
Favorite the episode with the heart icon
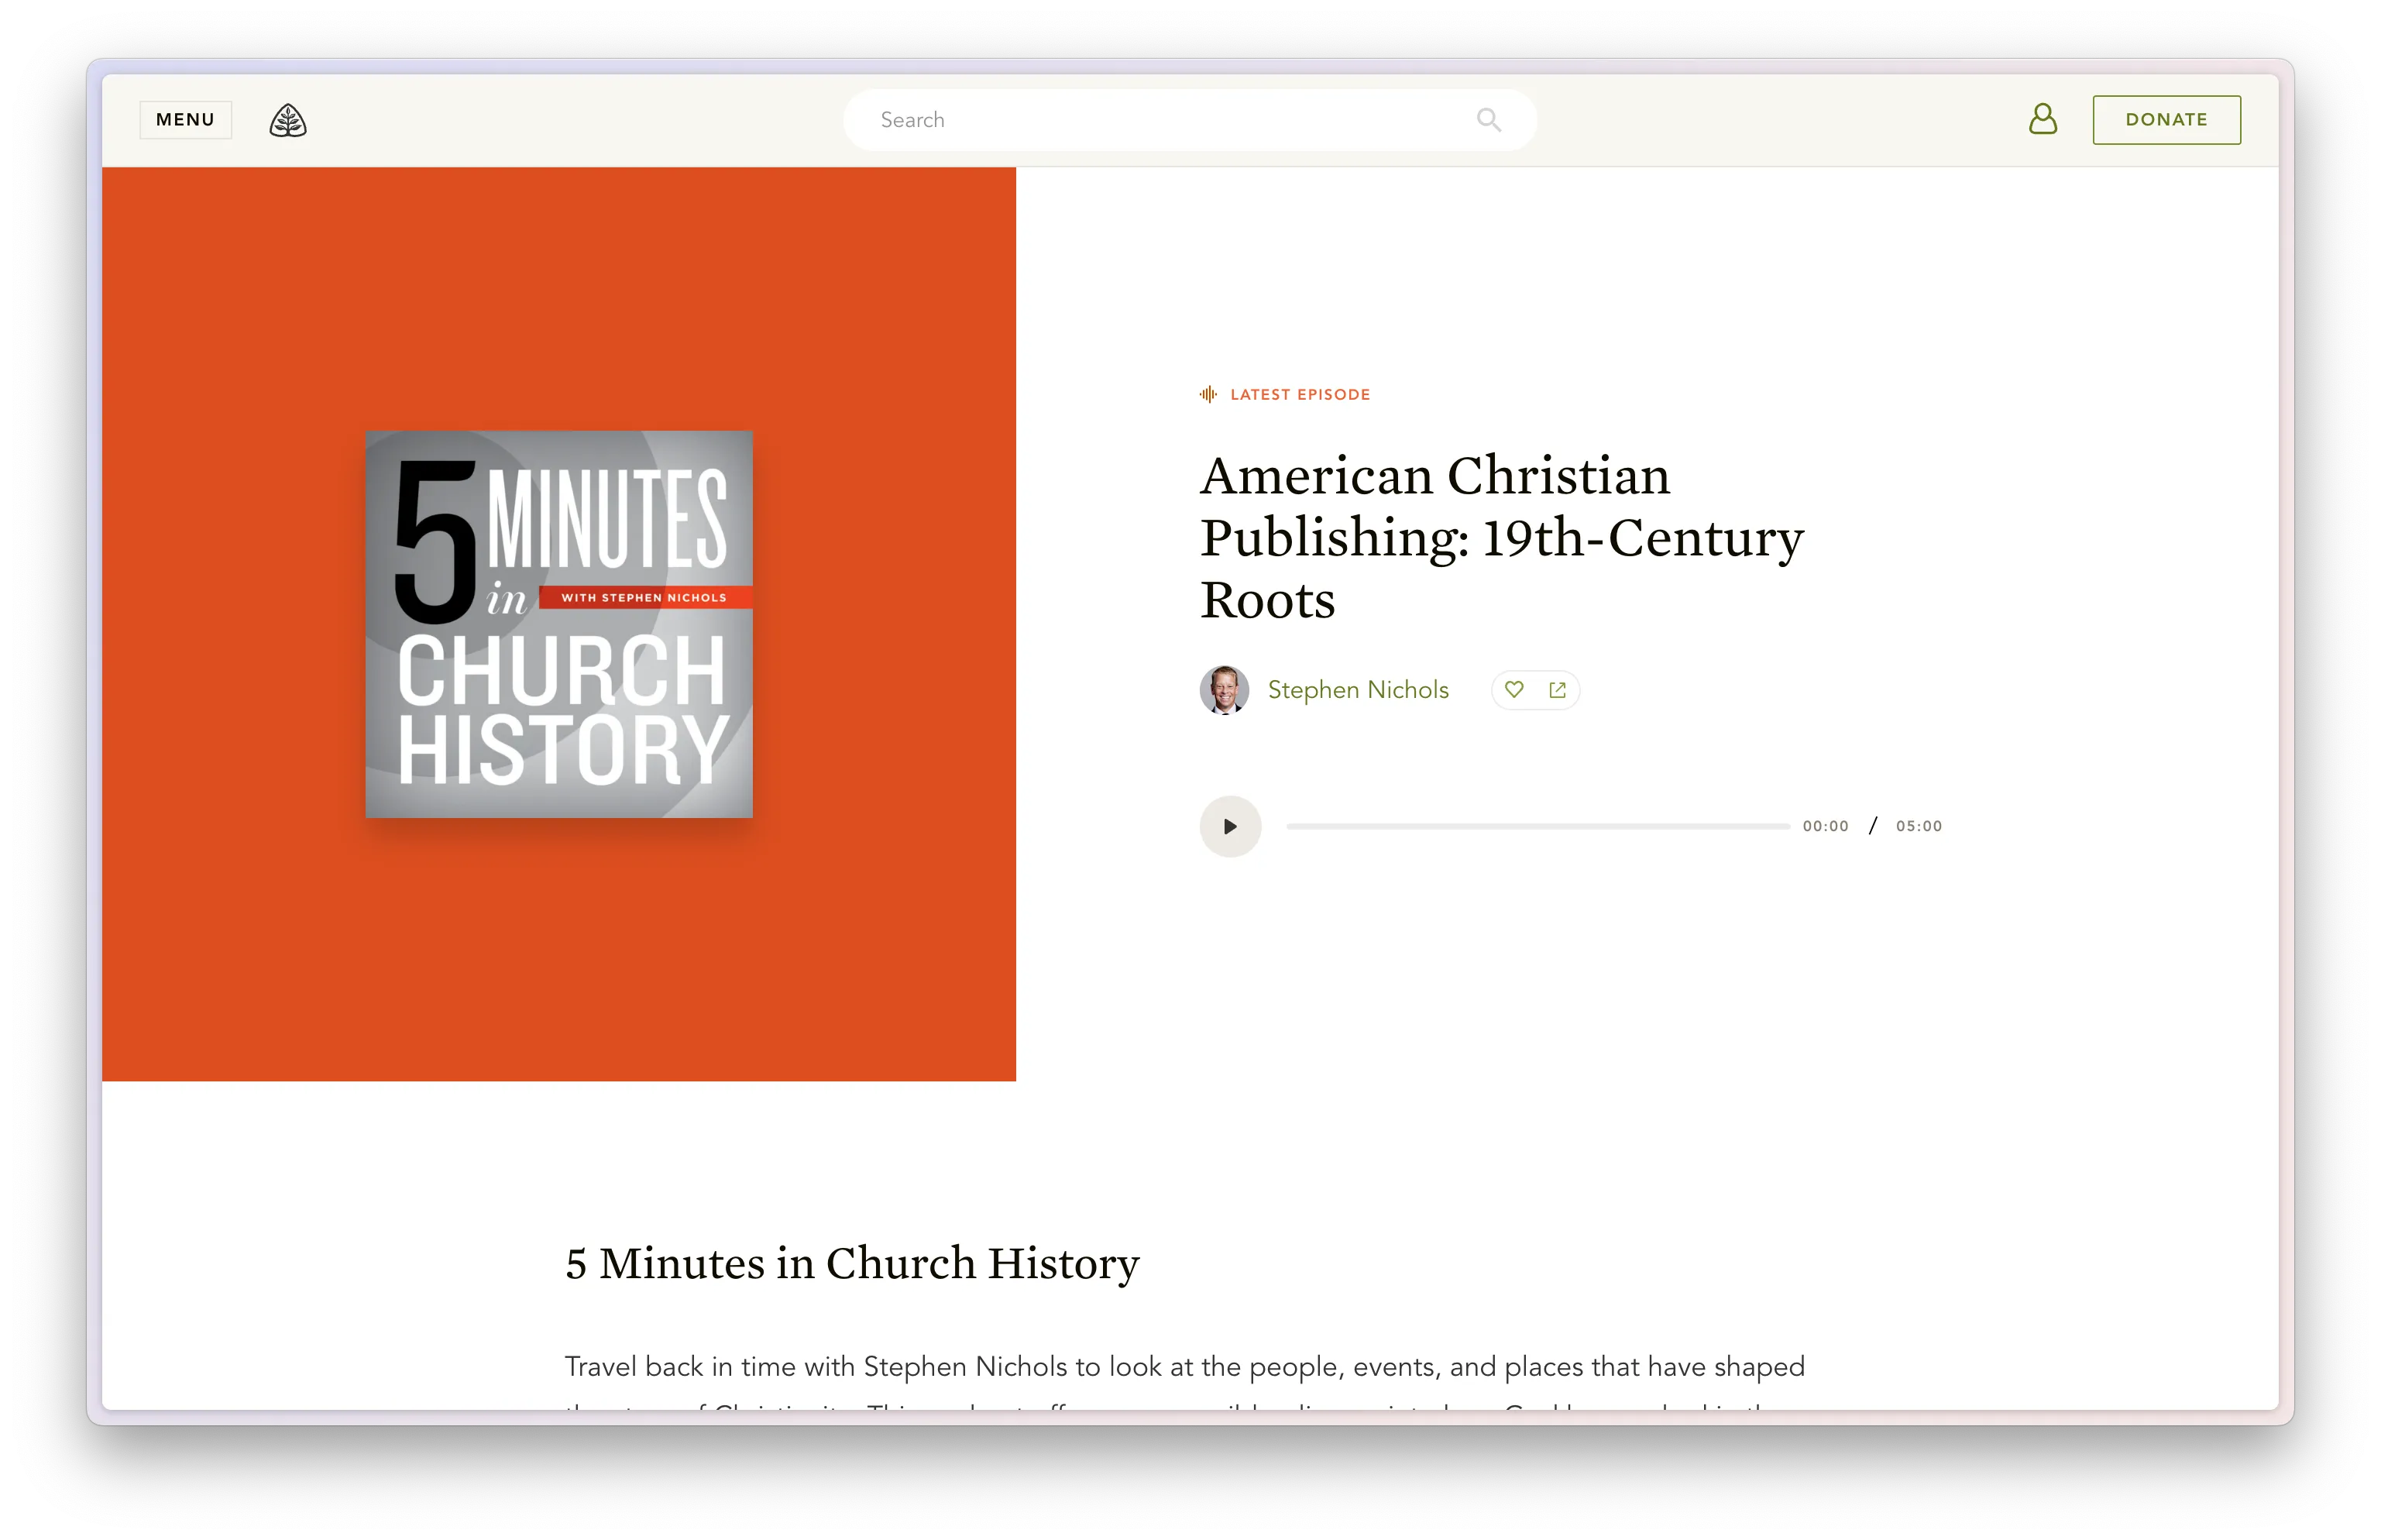tap(1514, 690)
